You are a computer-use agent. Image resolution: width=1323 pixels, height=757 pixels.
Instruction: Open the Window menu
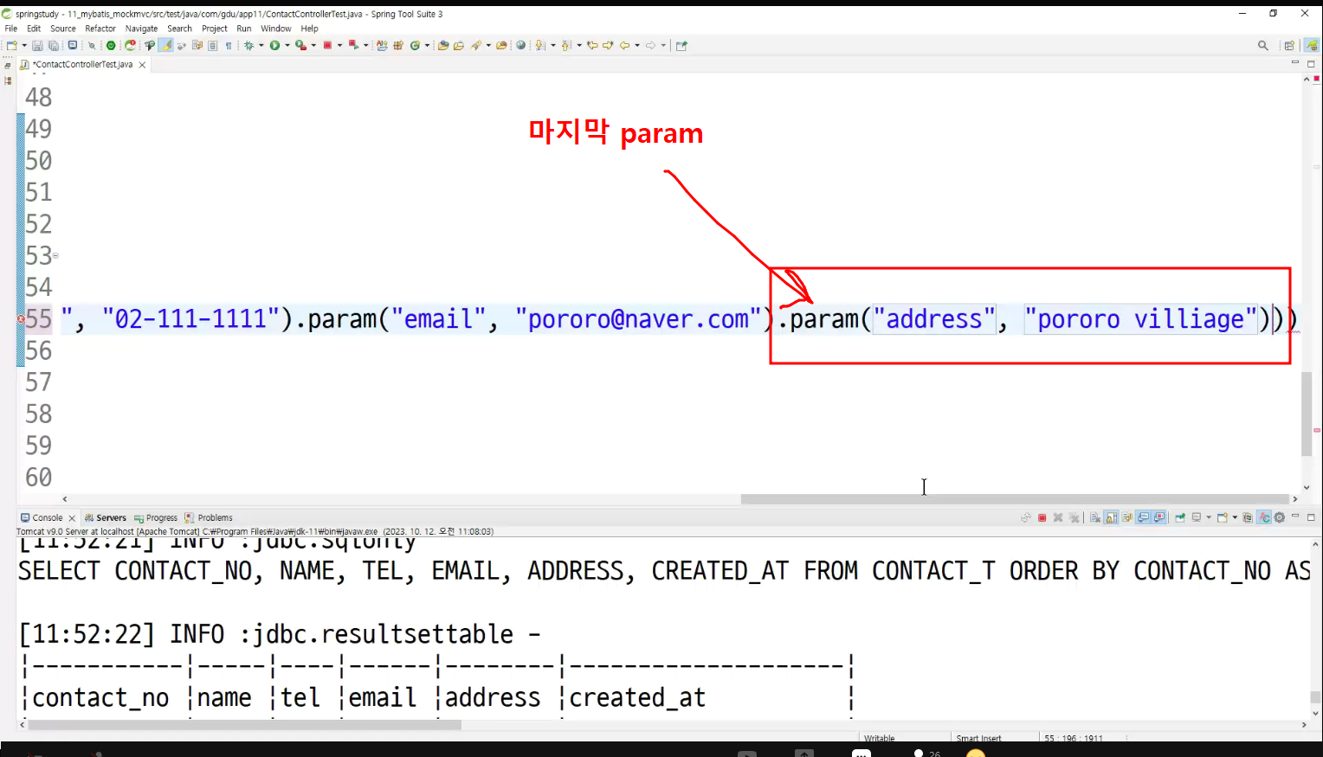point(276,29)
